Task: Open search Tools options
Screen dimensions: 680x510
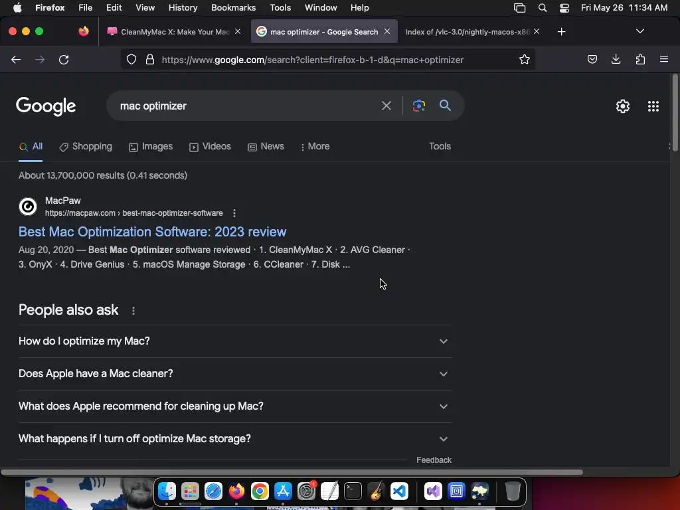Action: (440, 147)
